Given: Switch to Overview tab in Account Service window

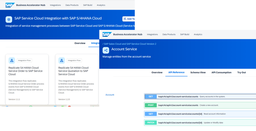Looking at the screenshot, I should tap(157, 72).
